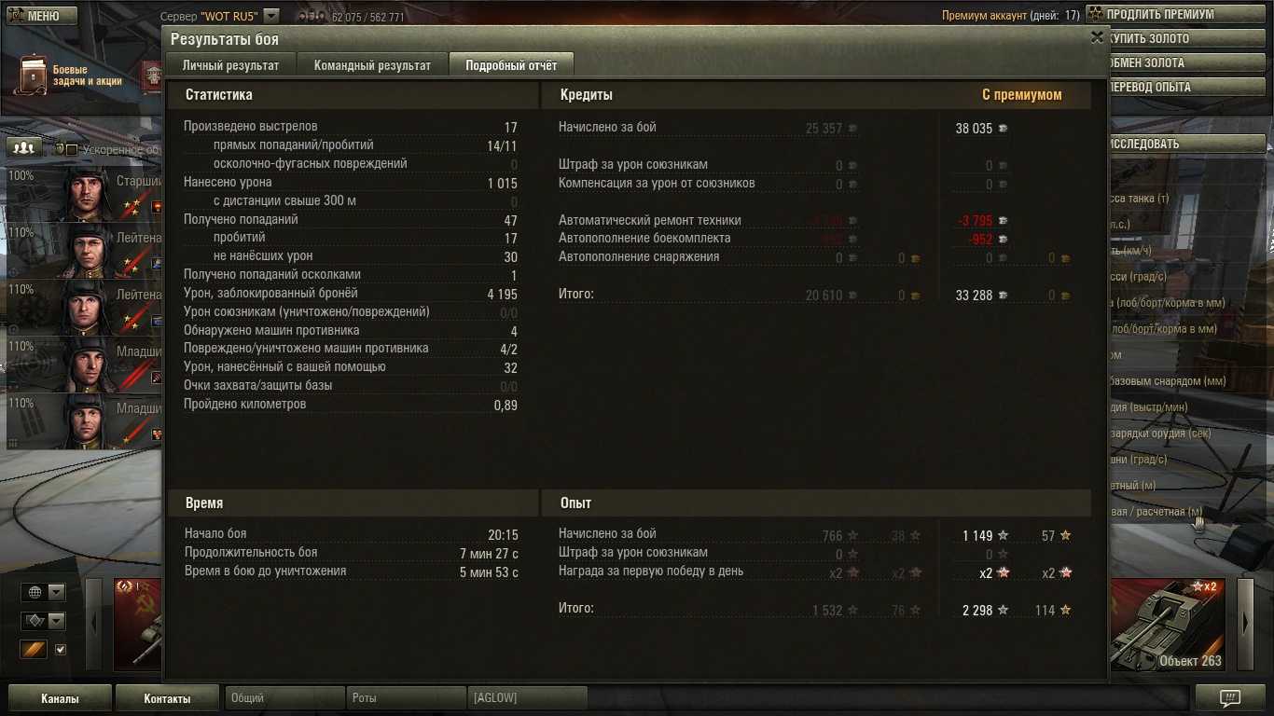Switch to the Командный результат tab

[x=372, y=65]
